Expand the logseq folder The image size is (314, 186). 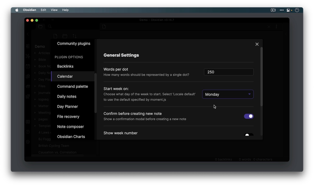[x=35, y=99]
